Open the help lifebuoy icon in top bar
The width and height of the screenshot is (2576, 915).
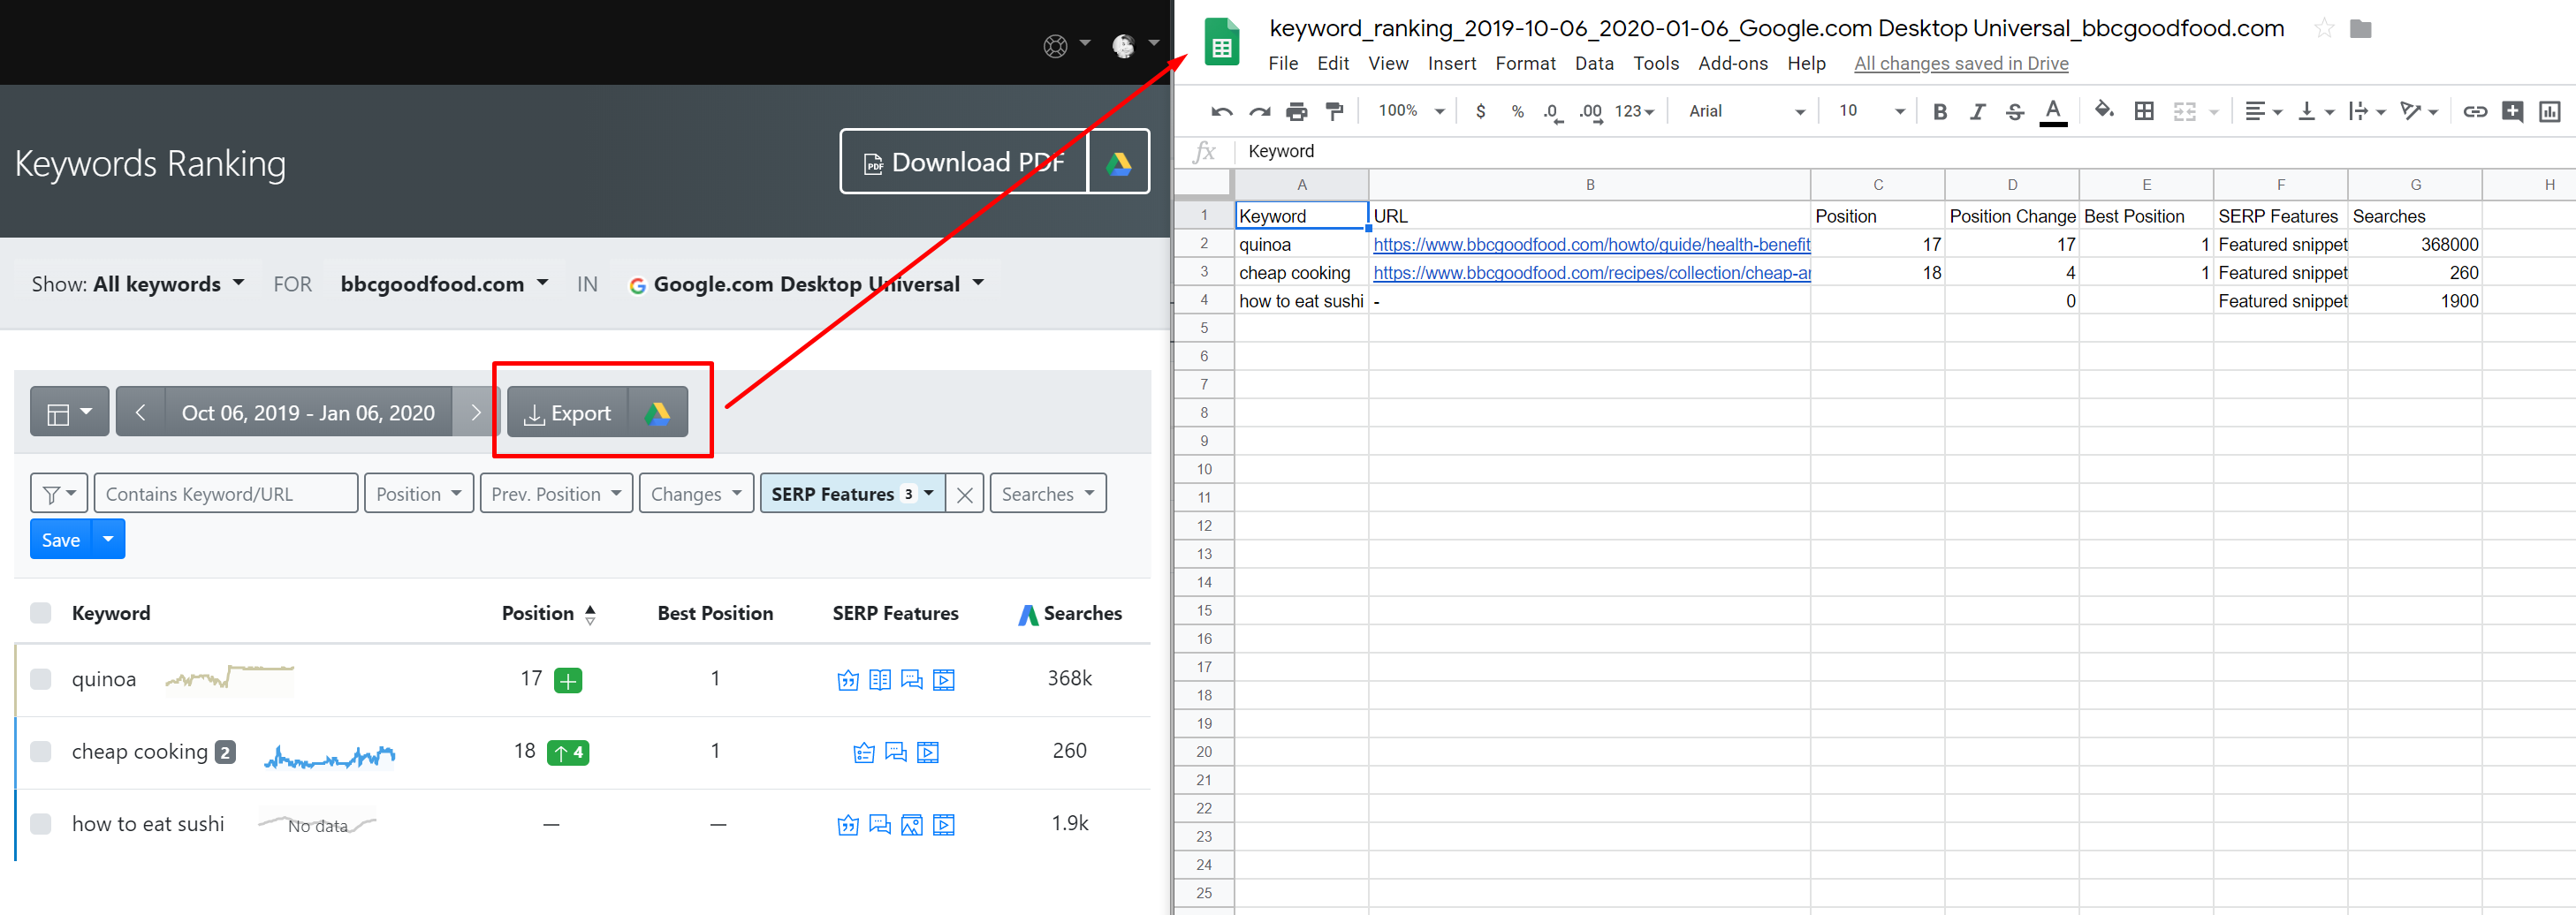(1055, 46)
